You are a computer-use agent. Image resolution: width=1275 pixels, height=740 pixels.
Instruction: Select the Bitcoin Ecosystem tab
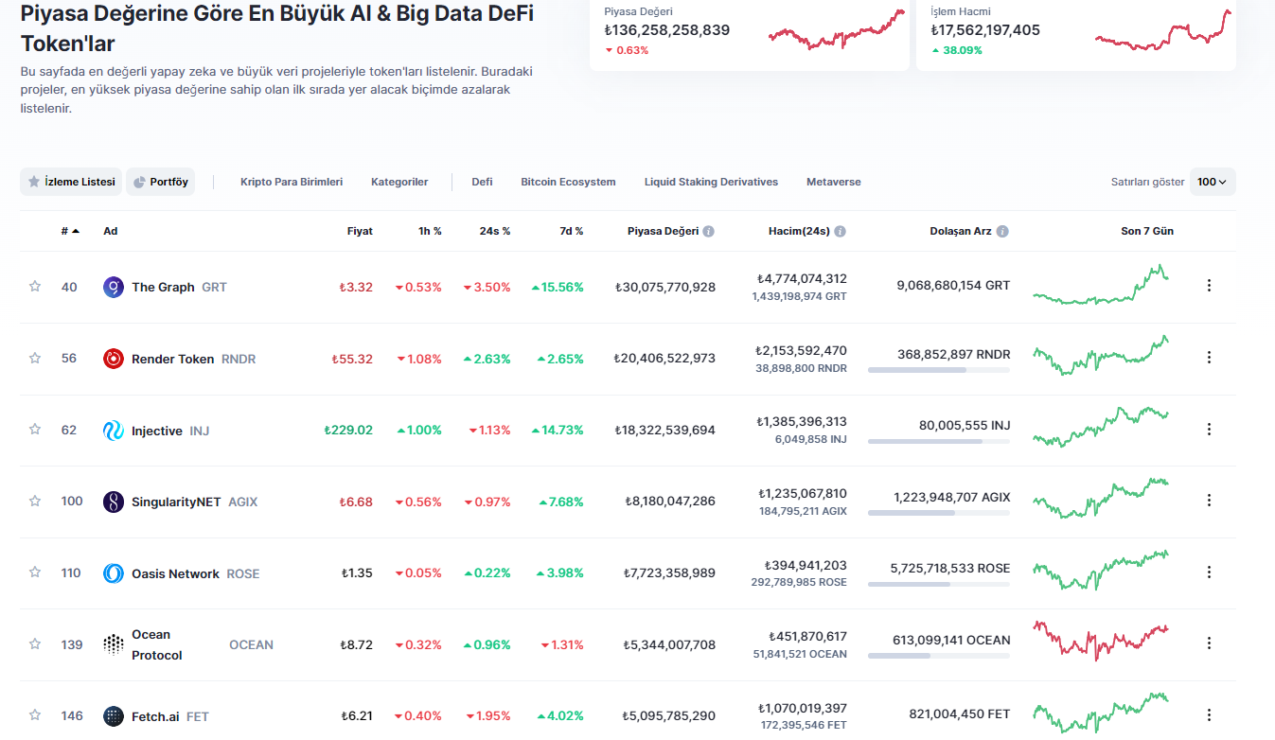pyautogui.click(x=568, y=182)
